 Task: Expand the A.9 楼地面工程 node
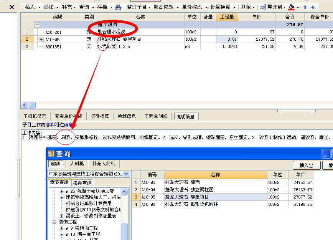pyautogui.click(x=62, y=228)
